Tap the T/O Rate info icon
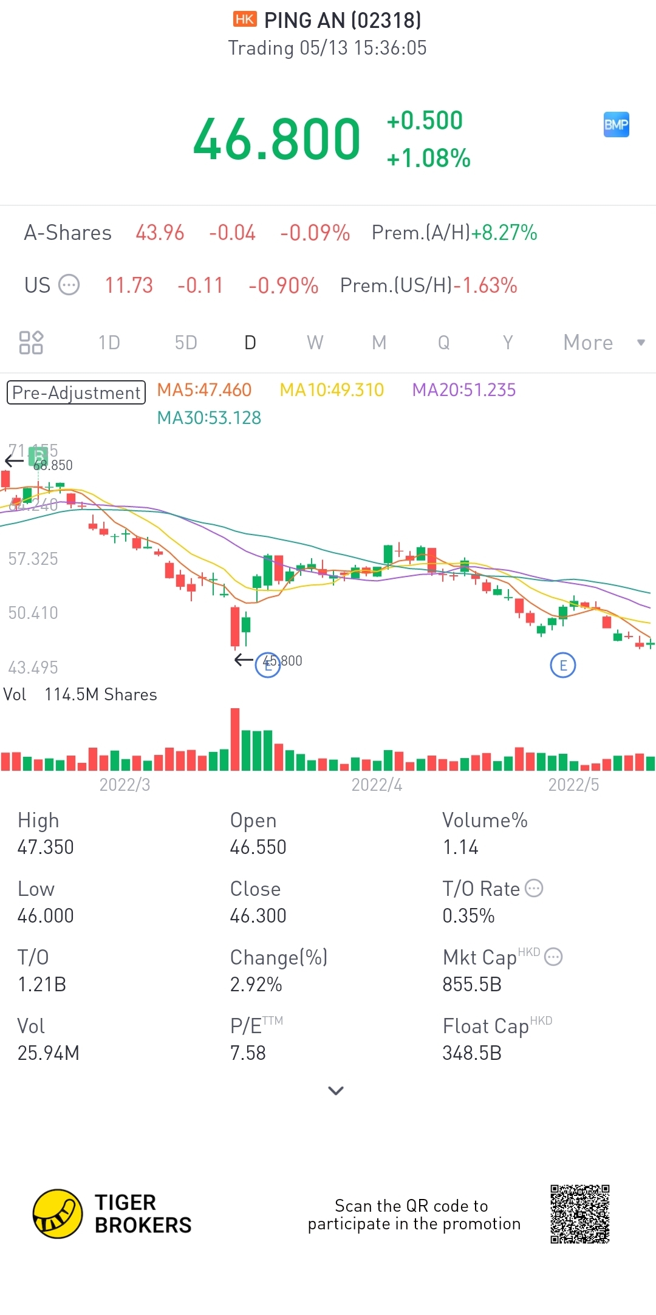This screenshot has width=656, height=1315. 534,888
